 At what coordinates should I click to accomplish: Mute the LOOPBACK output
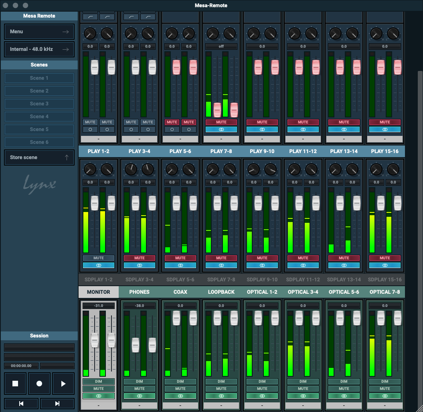click(x=221, y=388)
